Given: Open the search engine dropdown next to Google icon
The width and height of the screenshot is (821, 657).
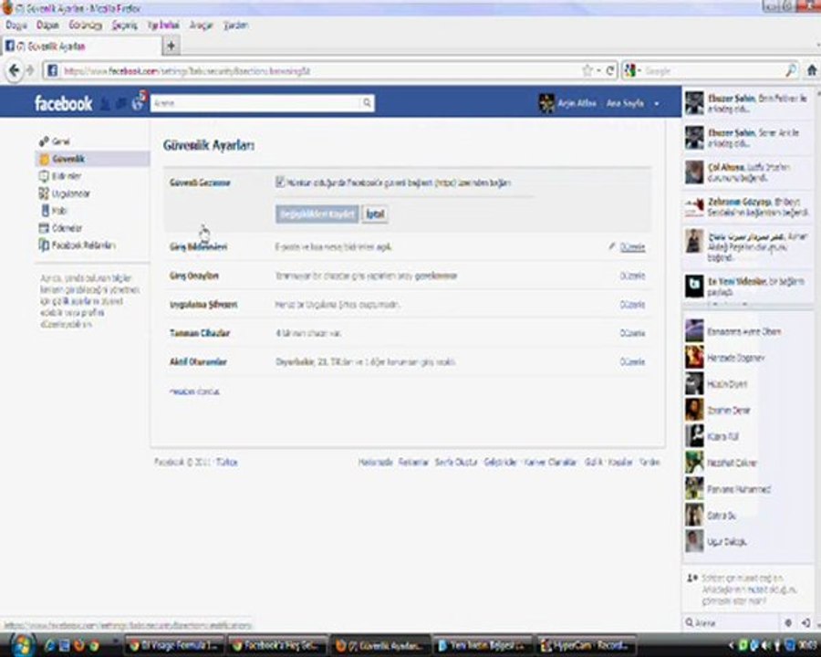Looking at the screenshot, I should 639,71.
